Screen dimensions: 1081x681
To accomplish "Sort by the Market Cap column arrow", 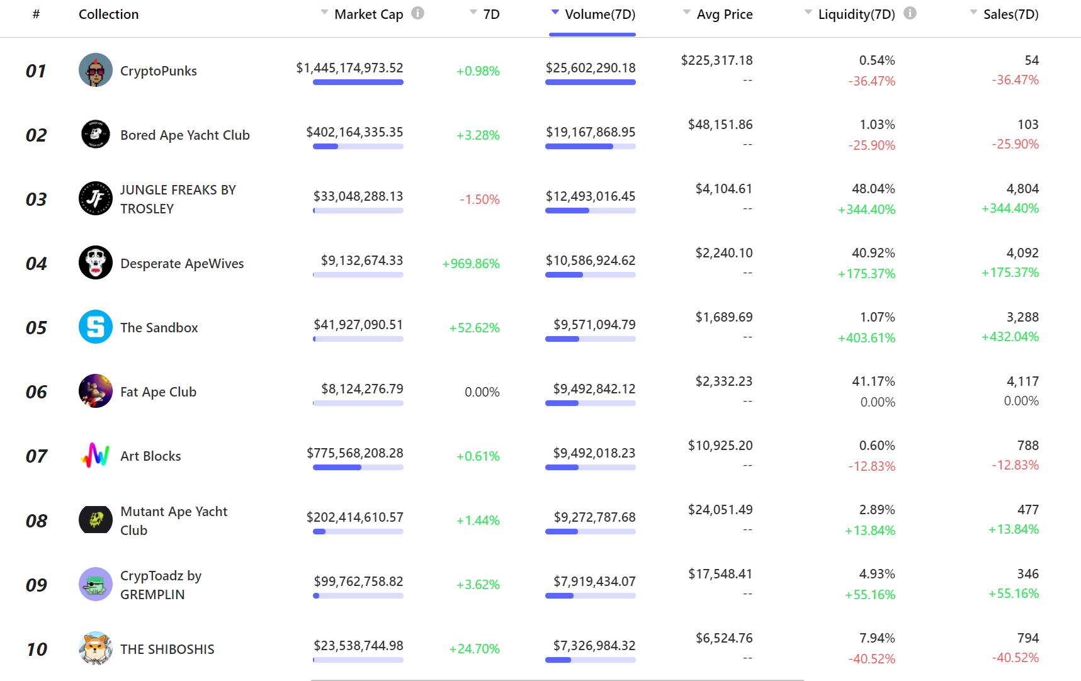I will [324, 12].
